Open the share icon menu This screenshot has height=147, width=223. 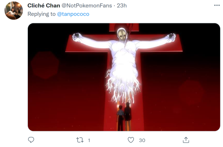click(186, 140)
